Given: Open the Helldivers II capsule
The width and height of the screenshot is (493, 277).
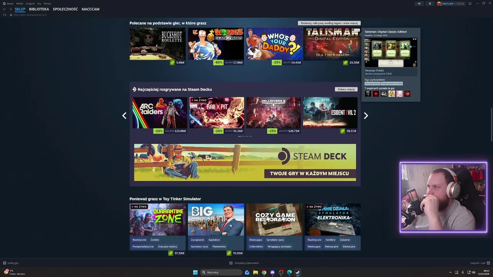Looking at the screenshot, I should [x=273, y=113].
